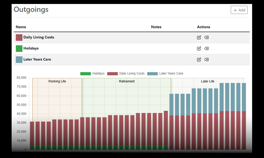The height and width of the screenshot is (158, 264).
Task: Click green swatch beside Holidays row
Action: [19, 48]
